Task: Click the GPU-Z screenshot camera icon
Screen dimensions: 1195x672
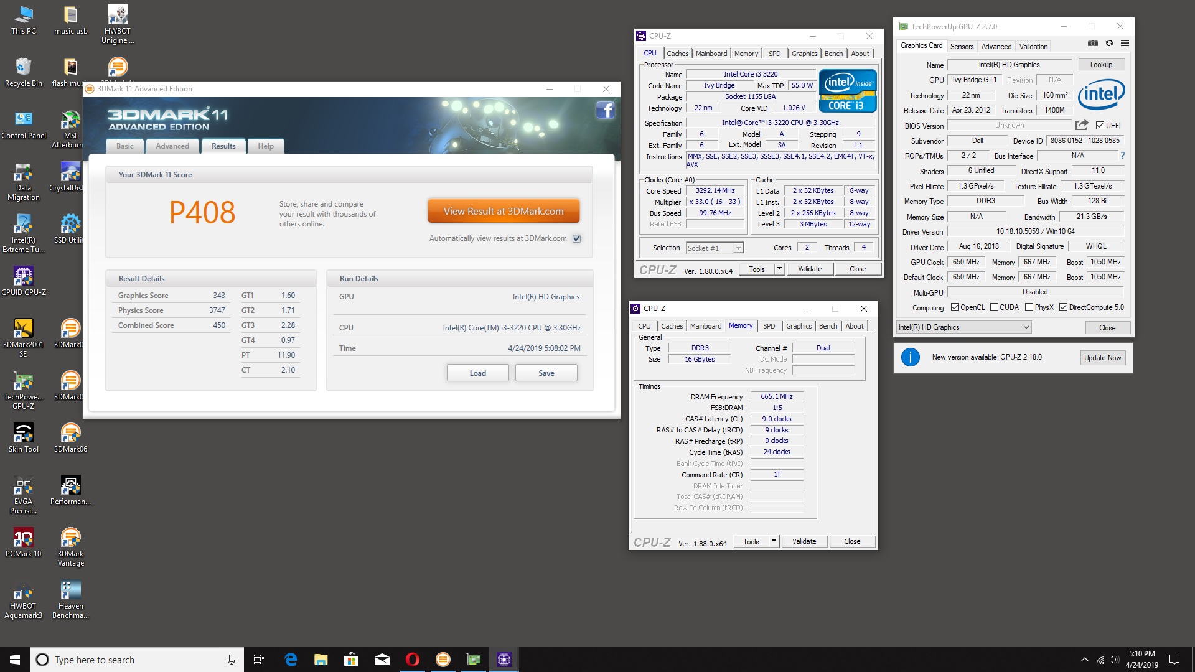Action: 1092,44
